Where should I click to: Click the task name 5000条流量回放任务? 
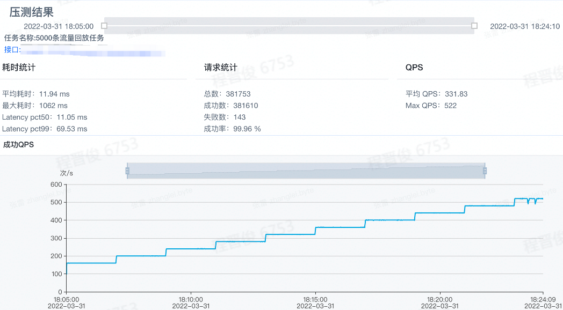coord(70,38)
